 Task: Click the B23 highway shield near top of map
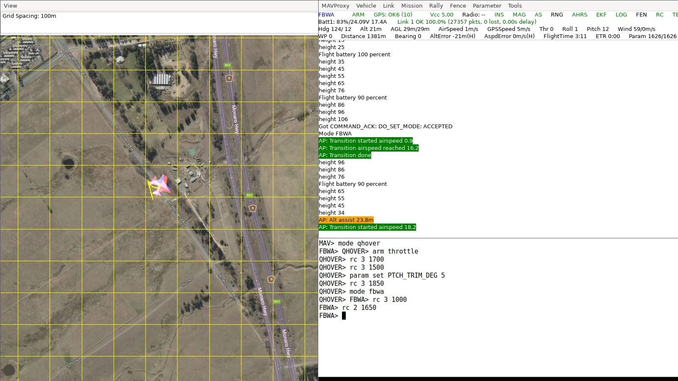tap(228, 65)
